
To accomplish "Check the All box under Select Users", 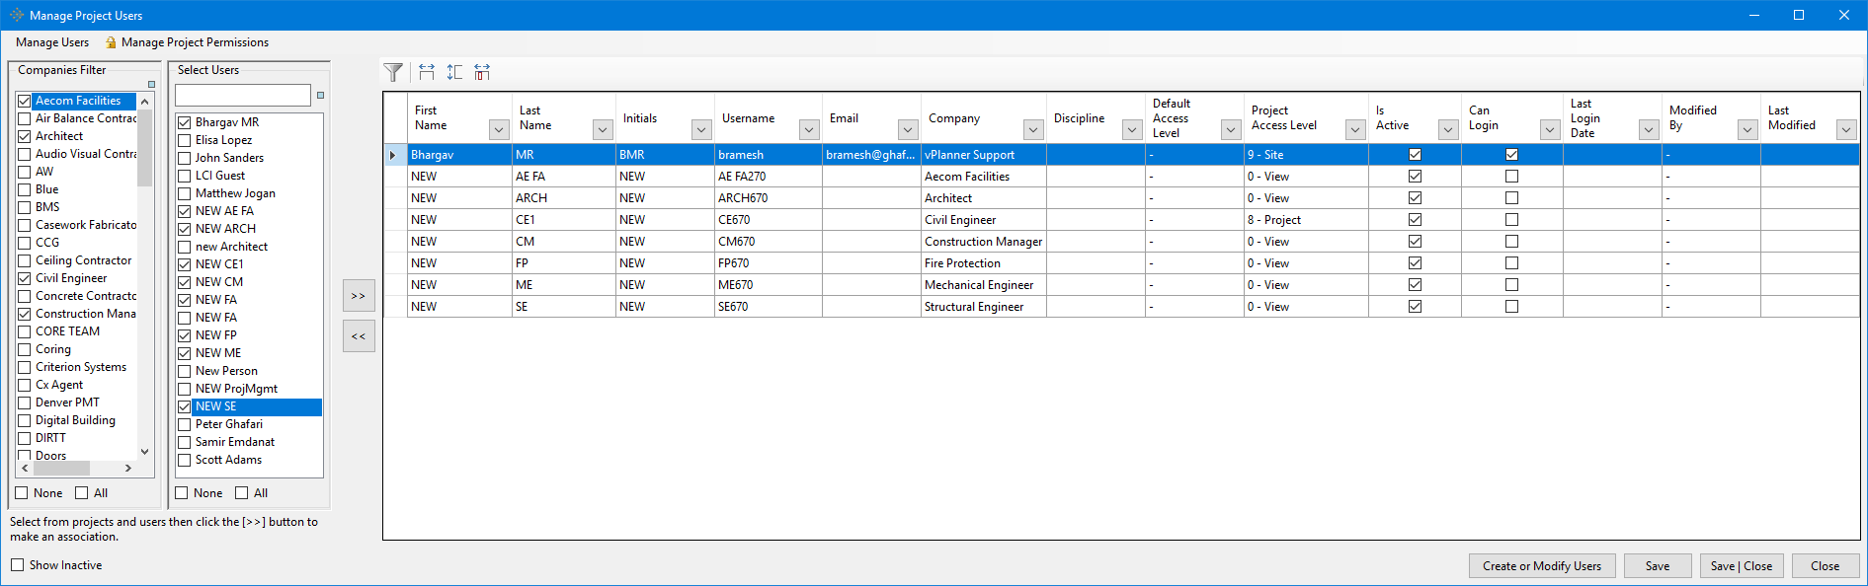I will 241,493.
